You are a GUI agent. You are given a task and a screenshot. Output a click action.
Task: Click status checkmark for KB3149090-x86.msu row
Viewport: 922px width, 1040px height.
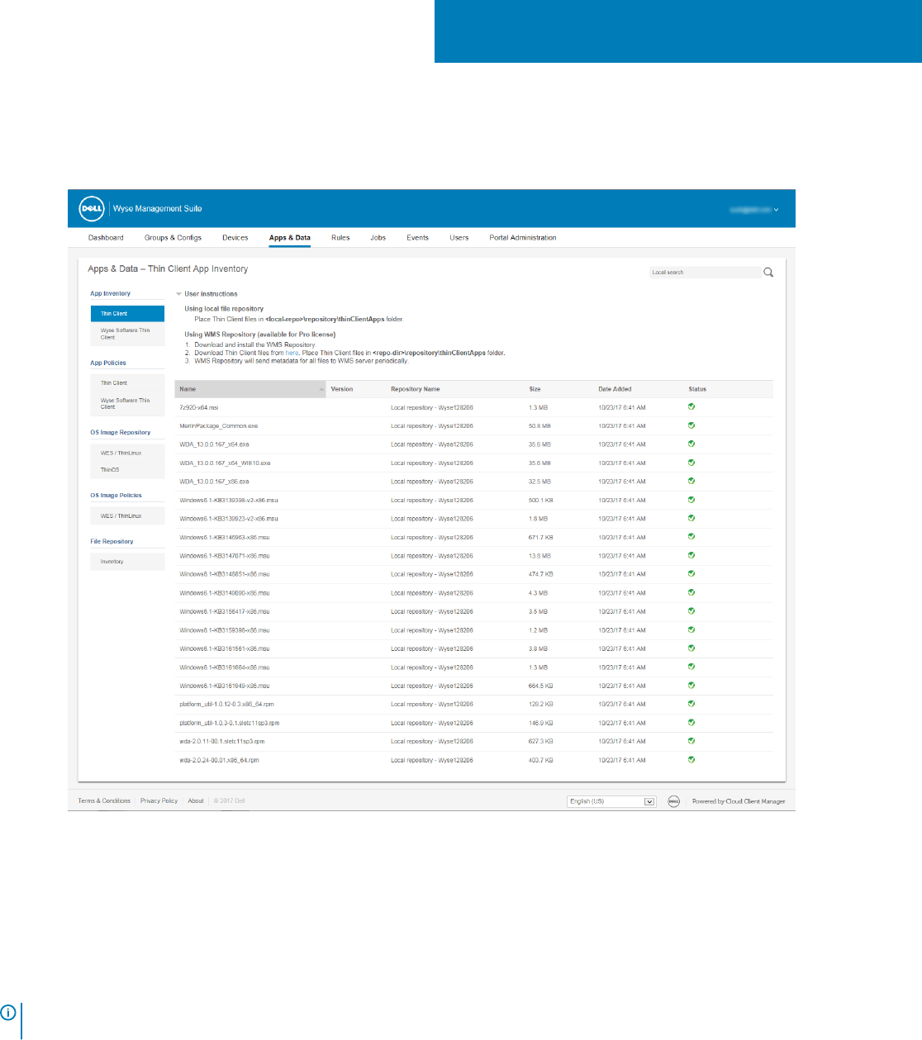coord(691,592)
